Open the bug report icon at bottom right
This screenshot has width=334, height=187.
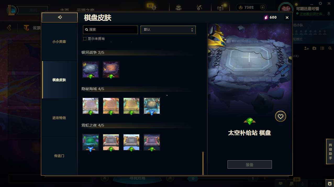click(329, 183)
